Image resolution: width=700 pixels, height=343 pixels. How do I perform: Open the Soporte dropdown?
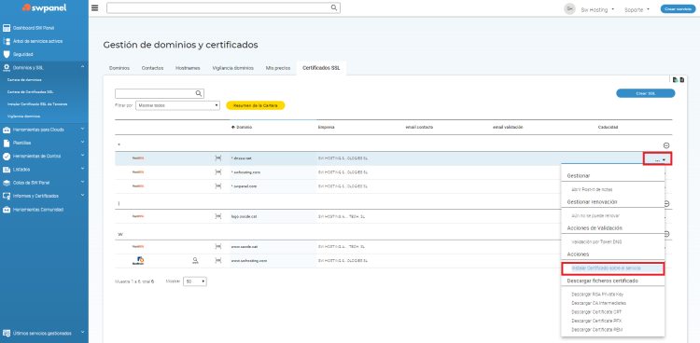tap(637, 9)
